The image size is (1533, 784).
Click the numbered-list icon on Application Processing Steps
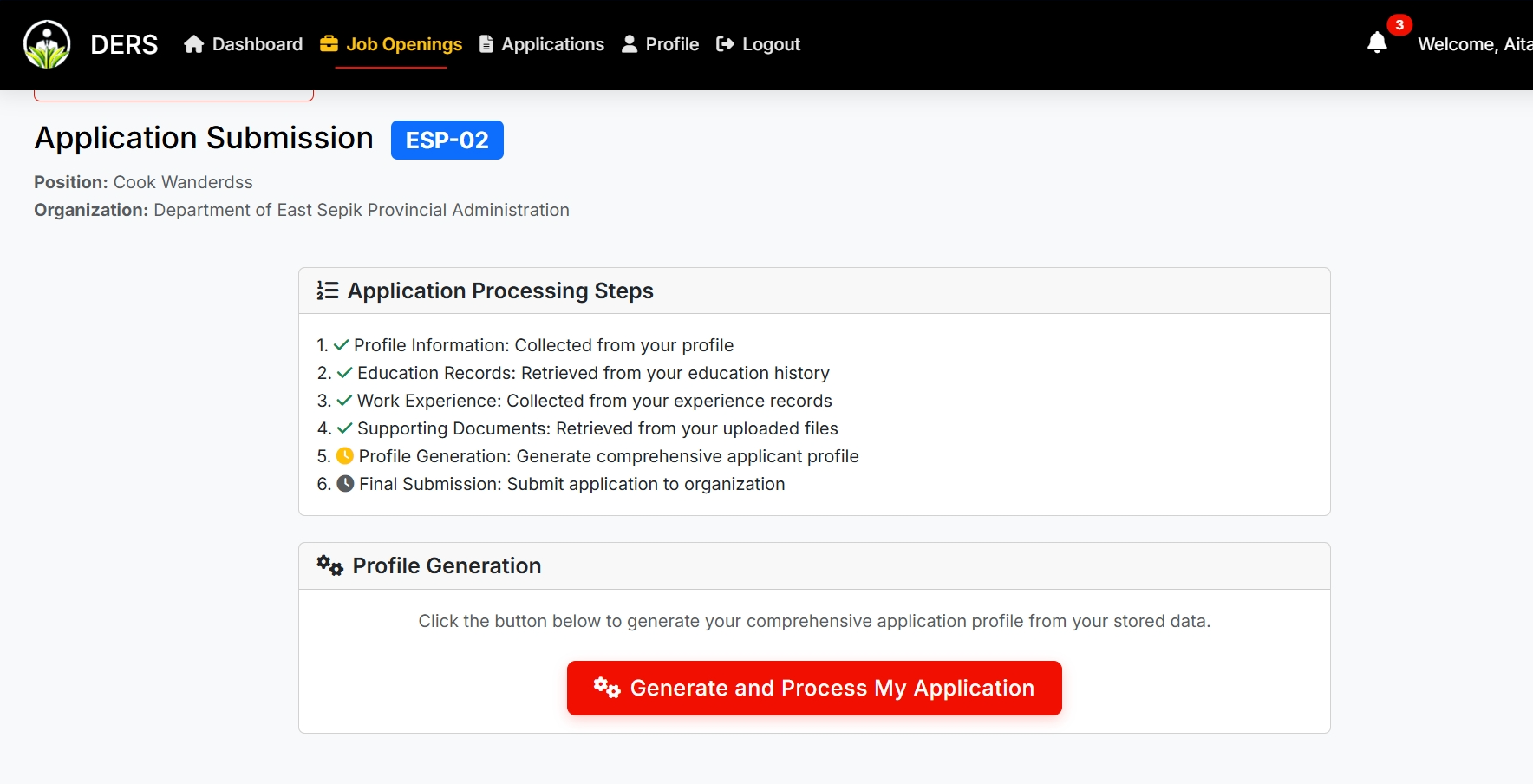pyautogui.click(x=326, y=291)
